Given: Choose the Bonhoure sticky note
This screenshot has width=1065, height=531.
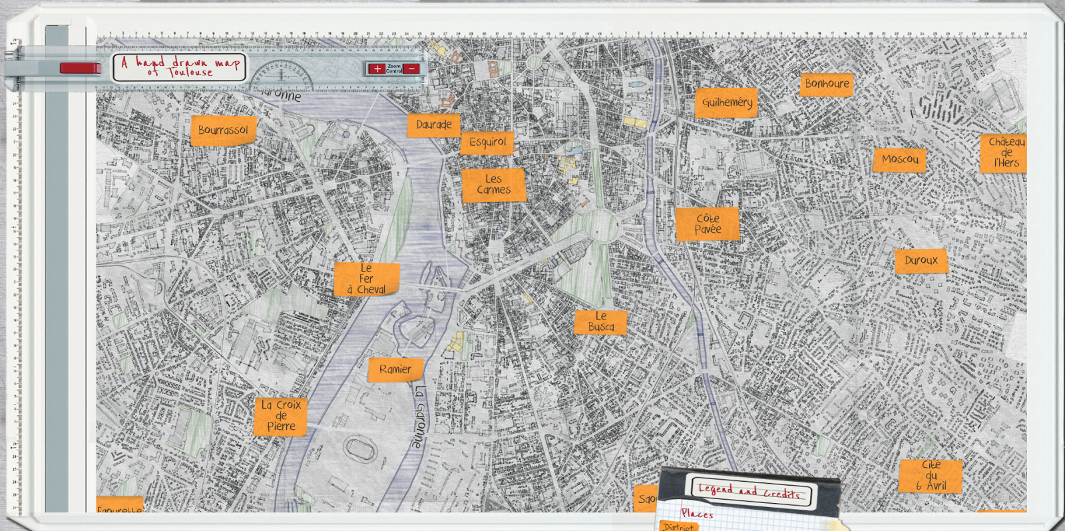Looking at the screenshot, I should [827, 84].
